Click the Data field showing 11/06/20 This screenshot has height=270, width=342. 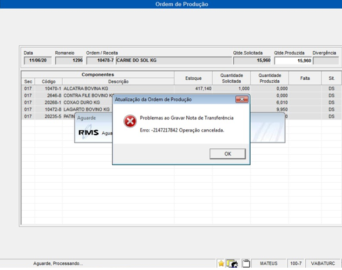[37, 61]
